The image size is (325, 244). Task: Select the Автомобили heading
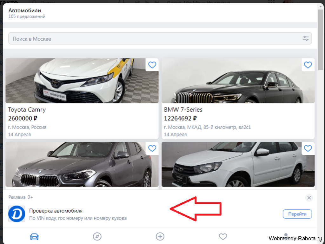tap(25, 10)
